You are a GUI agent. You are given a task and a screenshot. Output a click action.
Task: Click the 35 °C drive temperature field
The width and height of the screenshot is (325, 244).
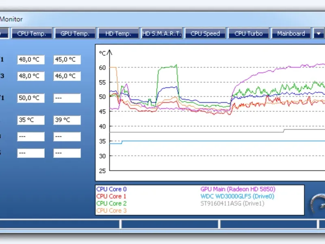(31, 120)
